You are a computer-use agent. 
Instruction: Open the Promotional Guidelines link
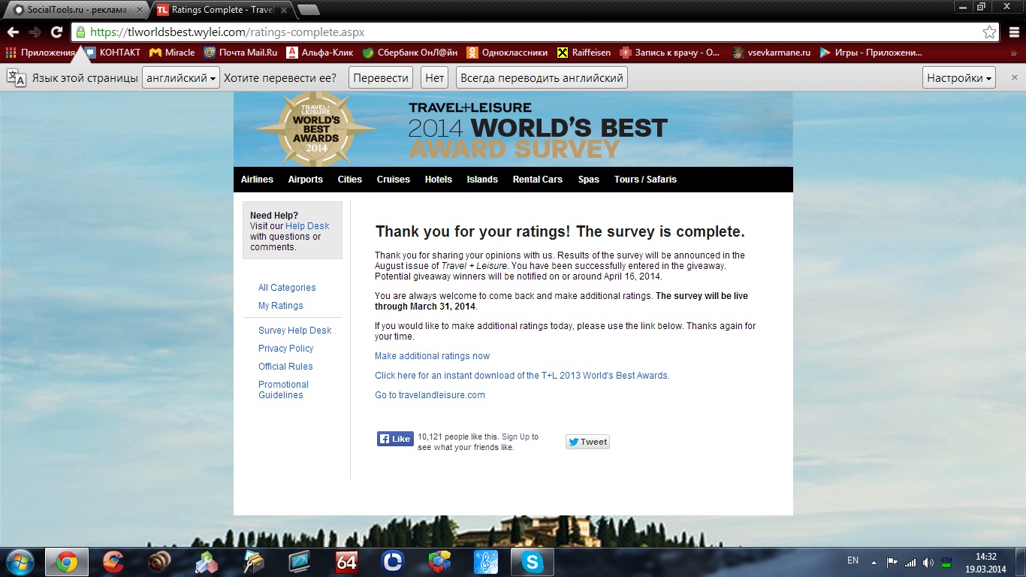(x=284, y=390)
